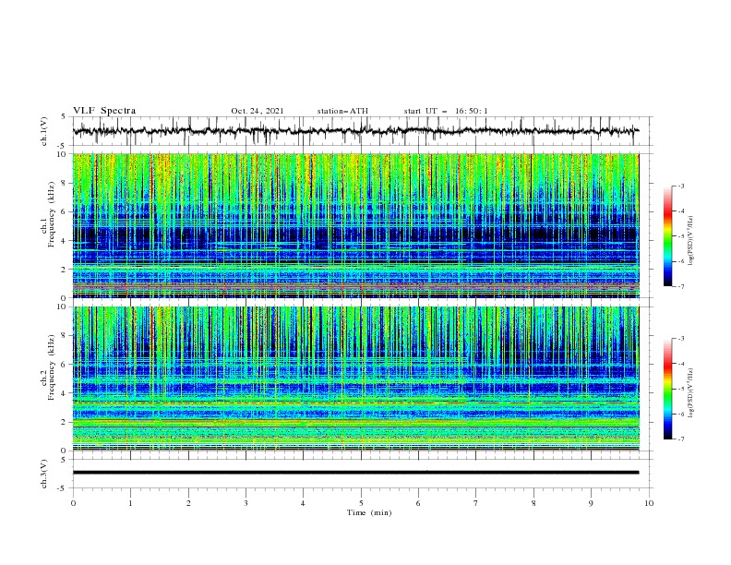Click the "ch.1(V)" waveform axis label
731x565 pixels.
44,131
